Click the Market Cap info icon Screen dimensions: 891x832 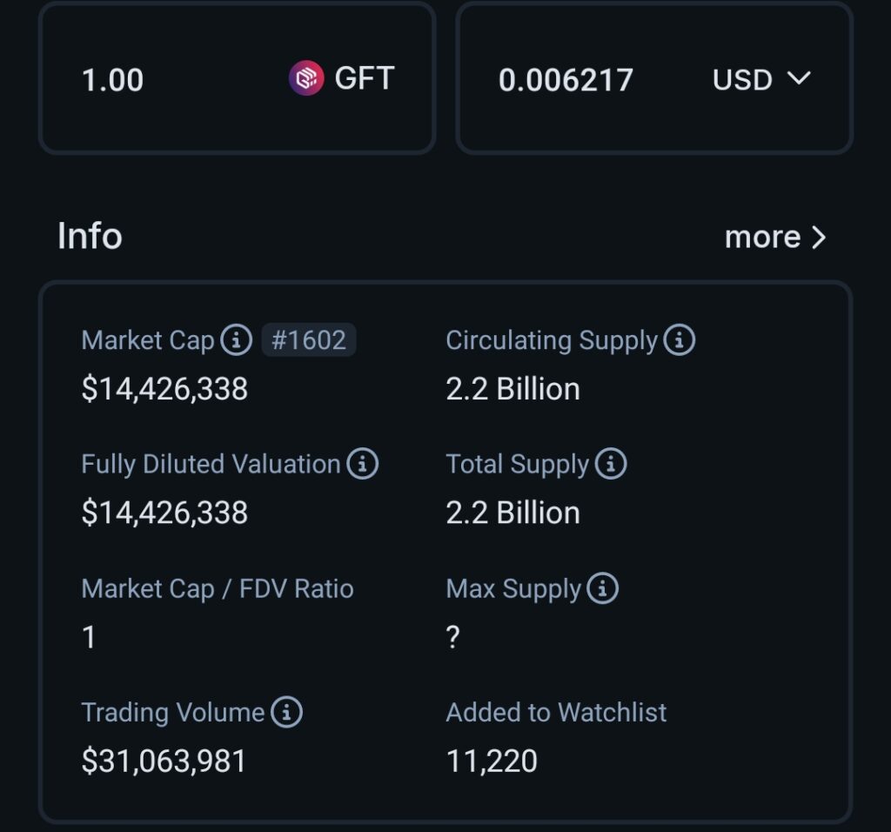tap(236, 340)
